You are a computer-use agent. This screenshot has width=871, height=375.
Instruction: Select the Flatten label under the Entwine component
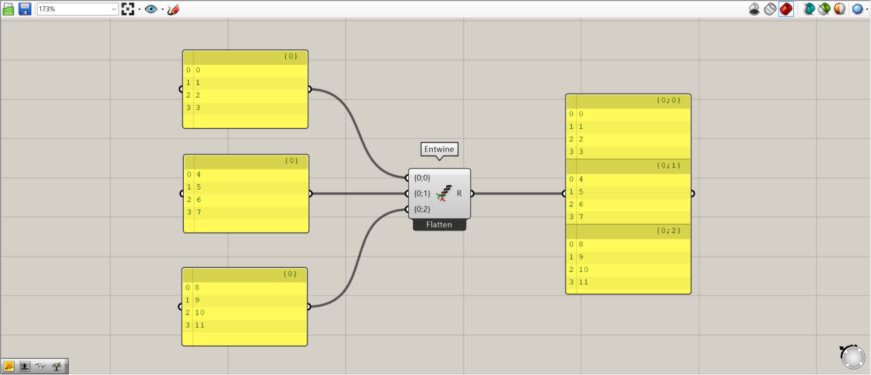[439, 225]
